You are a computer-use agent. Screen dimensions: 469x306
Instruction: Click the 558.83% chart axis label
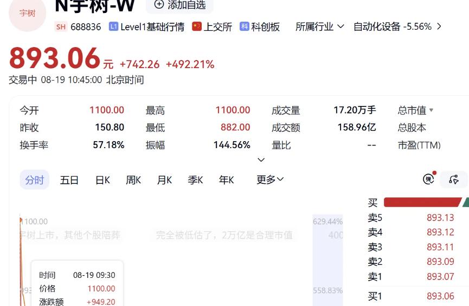click(x=327, y=290)
